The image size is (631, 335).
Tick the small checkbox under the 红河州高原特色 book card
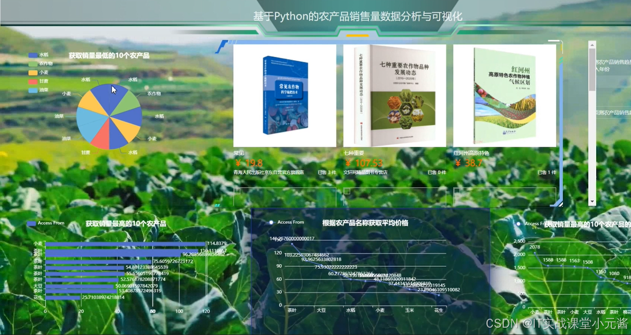(457, 191)
